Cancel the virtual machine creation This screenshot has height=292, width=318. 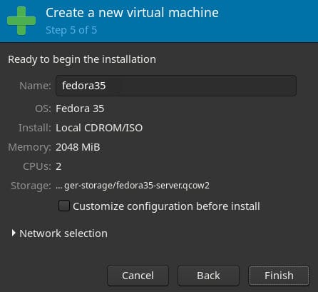point(138,276)
